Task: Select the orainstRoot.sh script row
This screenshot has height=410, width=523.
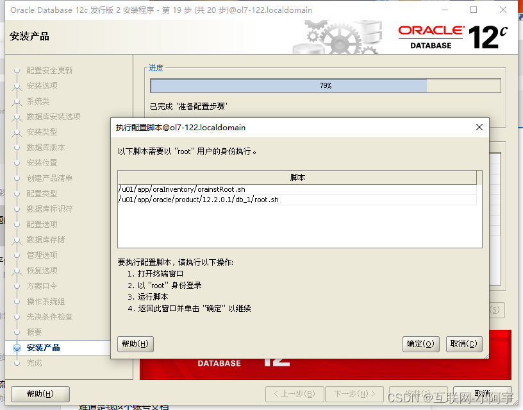Action: pyautogui.click(x=297, y=189)
